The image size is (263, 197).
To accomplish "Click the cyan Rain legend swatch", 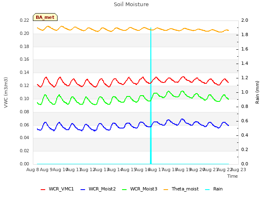I will point(207,190).
